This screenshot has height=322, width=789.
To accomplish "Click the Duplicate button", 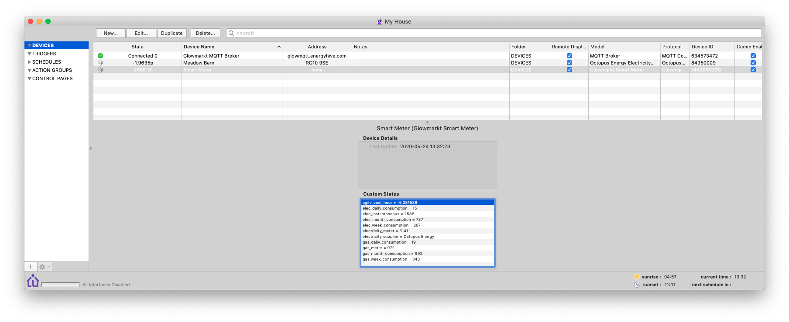I will point(172,33).
